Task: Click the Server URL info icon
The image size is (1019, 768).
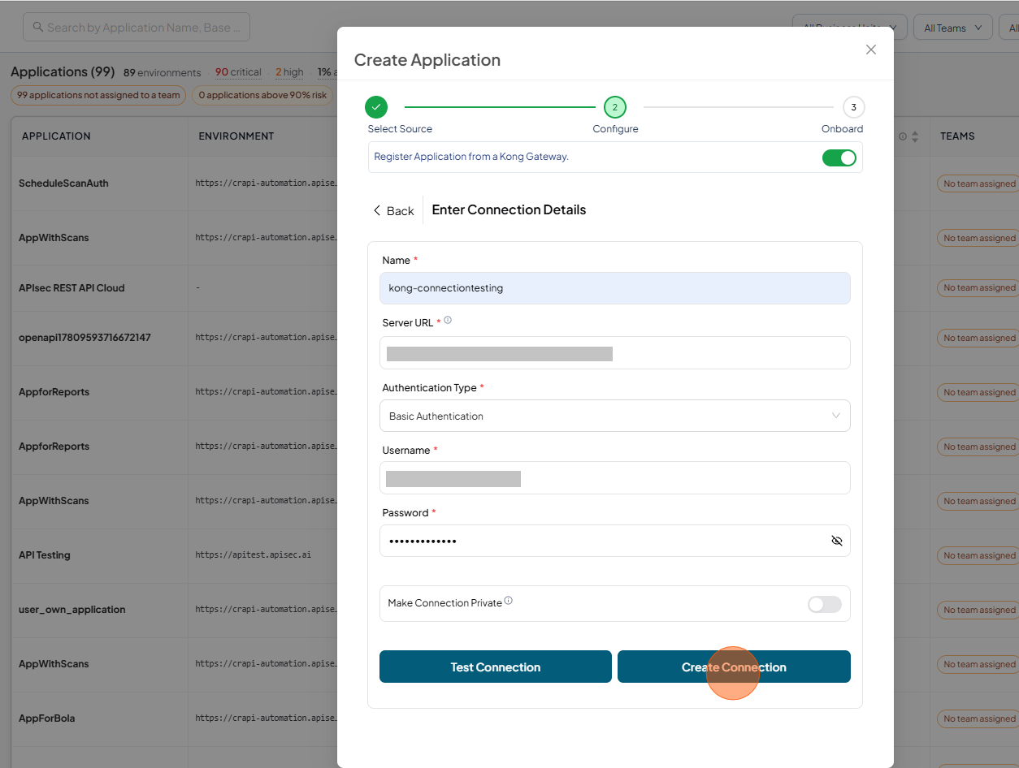Action: pos(448,321)
